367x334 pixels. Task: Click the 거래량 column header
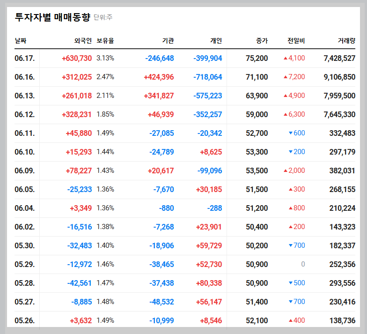coord(346,41)
